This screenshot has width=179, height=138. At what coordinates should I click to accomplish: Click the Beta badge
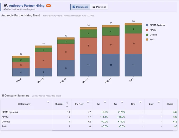[48, 6]
